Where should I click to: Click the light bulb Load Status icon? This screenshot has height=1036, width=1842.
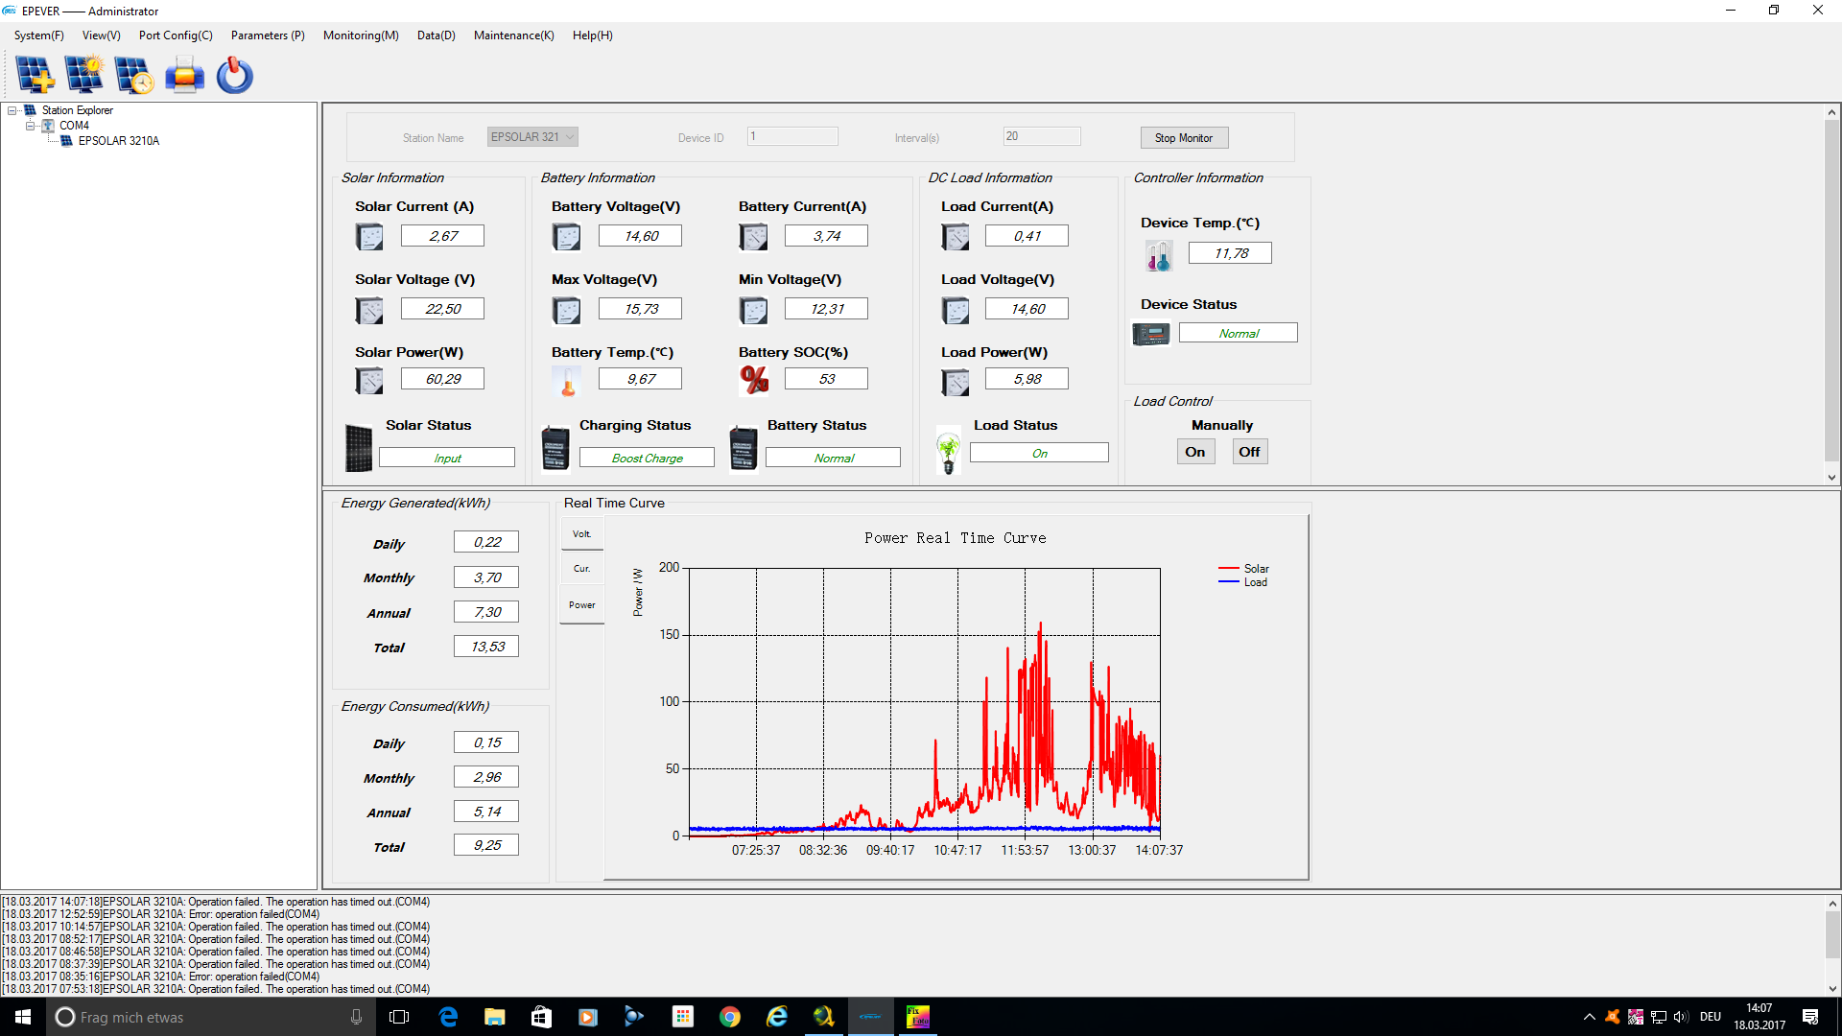[x=948, y=451]
